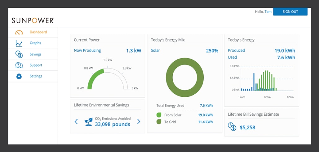
Task: Click the Lifetime Bill Savings coins icon
Action: tap(232, 127)
